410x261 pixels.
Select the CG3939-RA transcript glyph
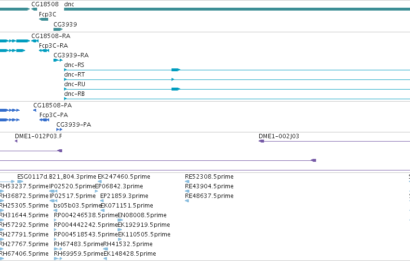click(x=58, y=60)
